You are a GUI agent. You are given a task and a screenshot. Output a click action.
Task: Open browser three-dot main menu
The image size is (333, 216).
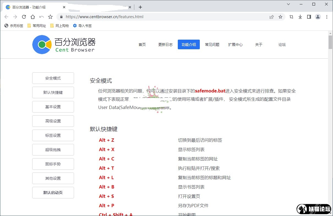click(327, 17)
